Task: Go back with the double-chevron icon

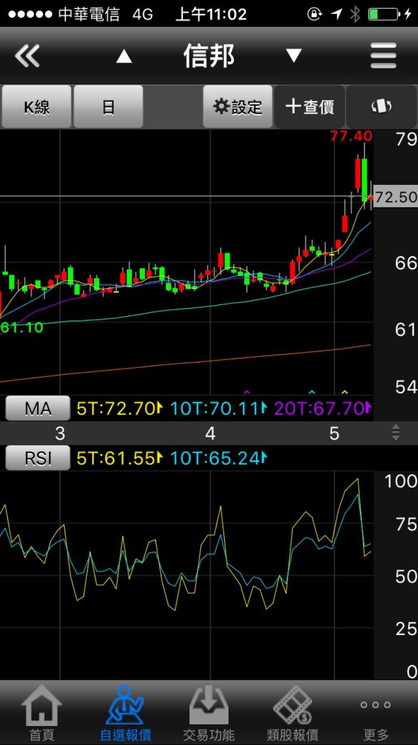Action: [27, 56]
